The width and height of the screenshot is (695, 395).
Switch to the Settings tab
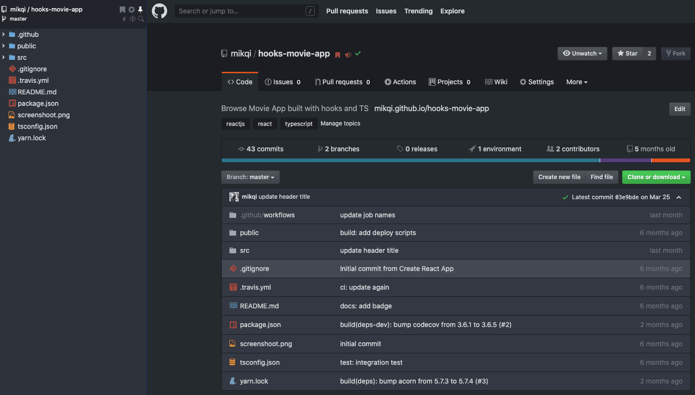coord(537,82)
